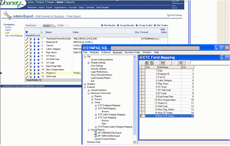Click Print Friendly printer icon

pyautogui.click(x=168, y=15)
